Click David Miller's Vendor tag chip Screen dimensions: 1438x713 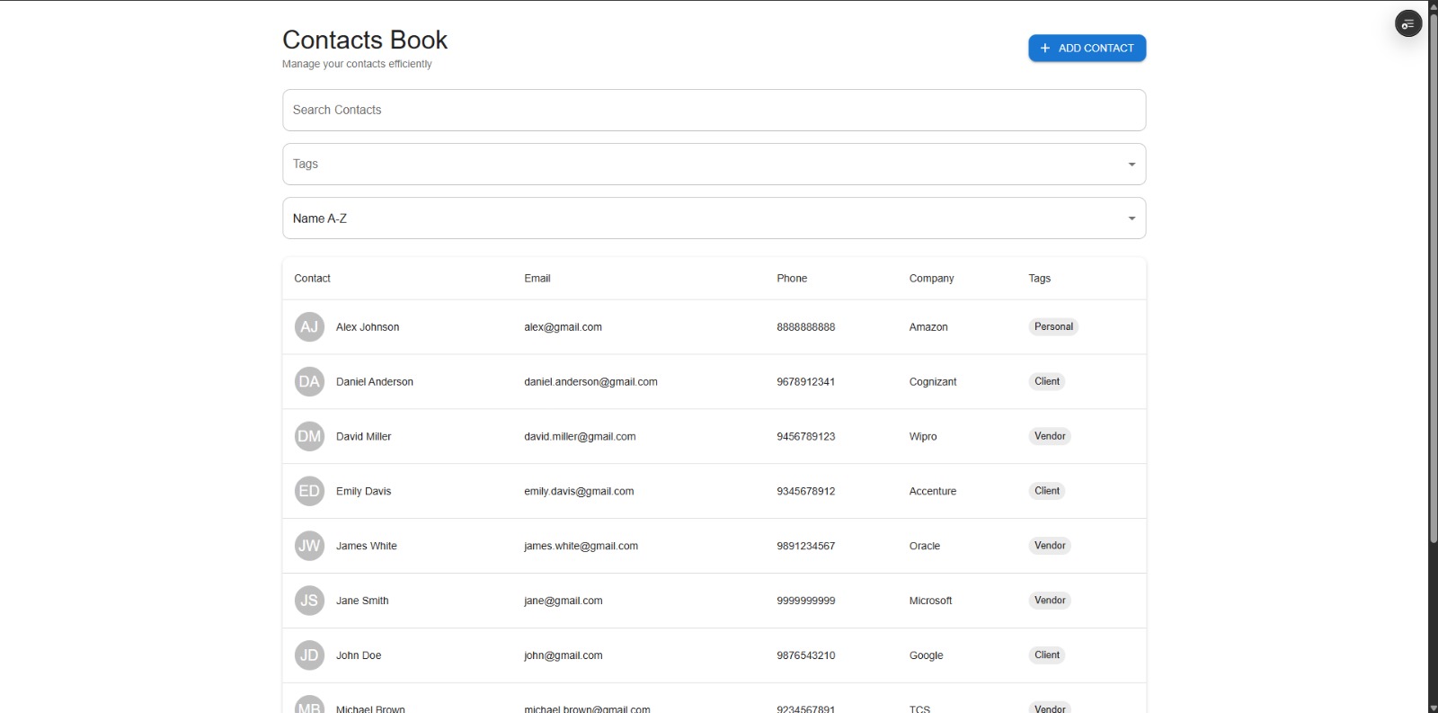click(1050, 437)
